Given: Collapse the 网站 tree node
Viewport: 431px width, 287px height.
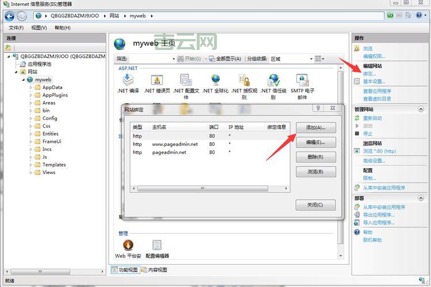Looking at the screenshot, I should [x=16, y=72].
